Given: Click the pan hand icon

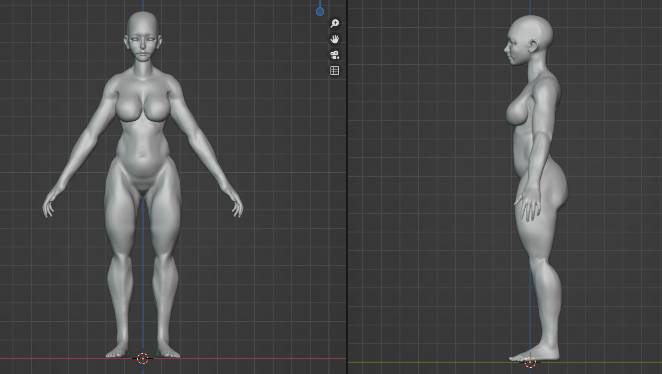Looking at the screenshot, I should click(335, 39).
